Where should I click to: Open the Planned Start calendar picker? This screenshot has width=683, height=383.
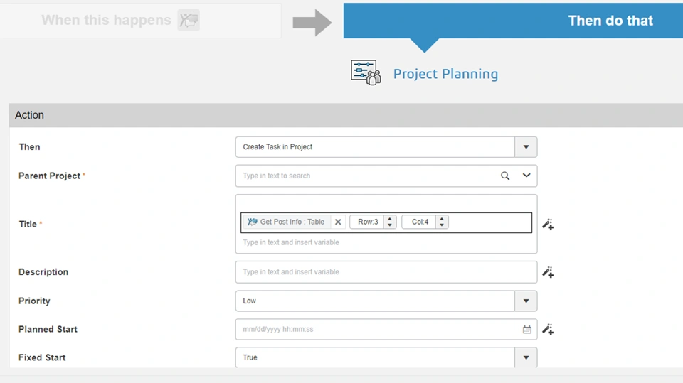click(527, 330)
